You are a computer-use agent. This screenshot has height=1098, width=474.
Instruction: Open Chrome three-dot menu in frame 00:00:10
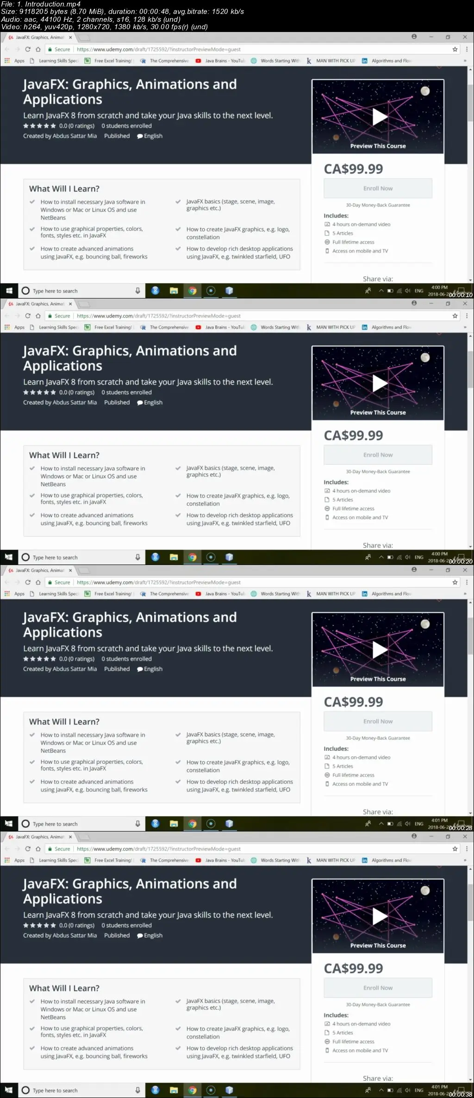[x=467, y=49]
